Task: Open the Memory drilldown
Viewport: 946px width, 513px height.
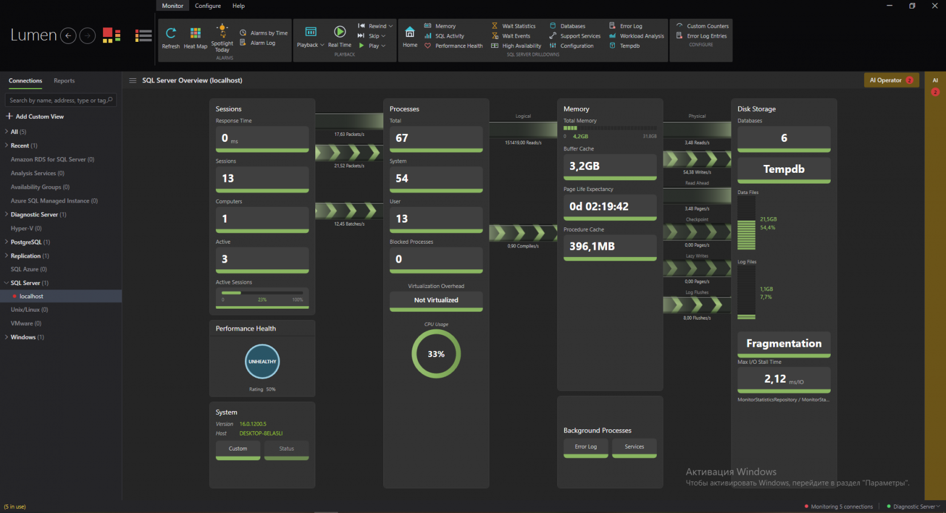Action: (440, 26)
